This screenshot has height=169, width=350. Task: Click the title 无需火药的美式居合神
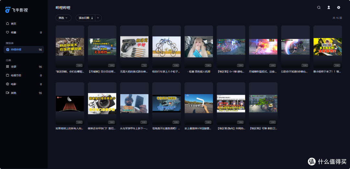[134, 72]
